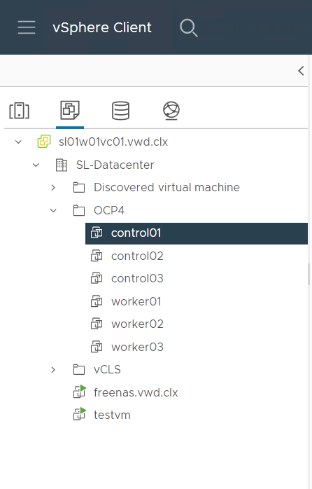
Task: Click the control03 VM icon
Action: point(97,278)
